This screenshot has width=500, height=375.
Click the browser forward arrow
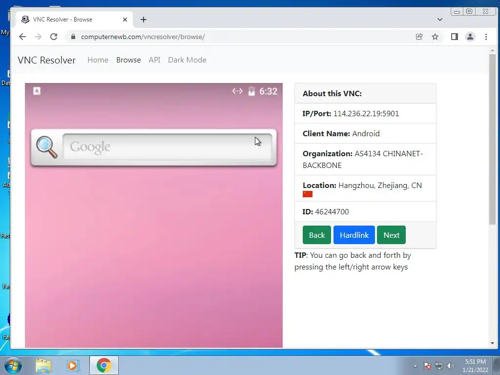(x=38, y=37)
